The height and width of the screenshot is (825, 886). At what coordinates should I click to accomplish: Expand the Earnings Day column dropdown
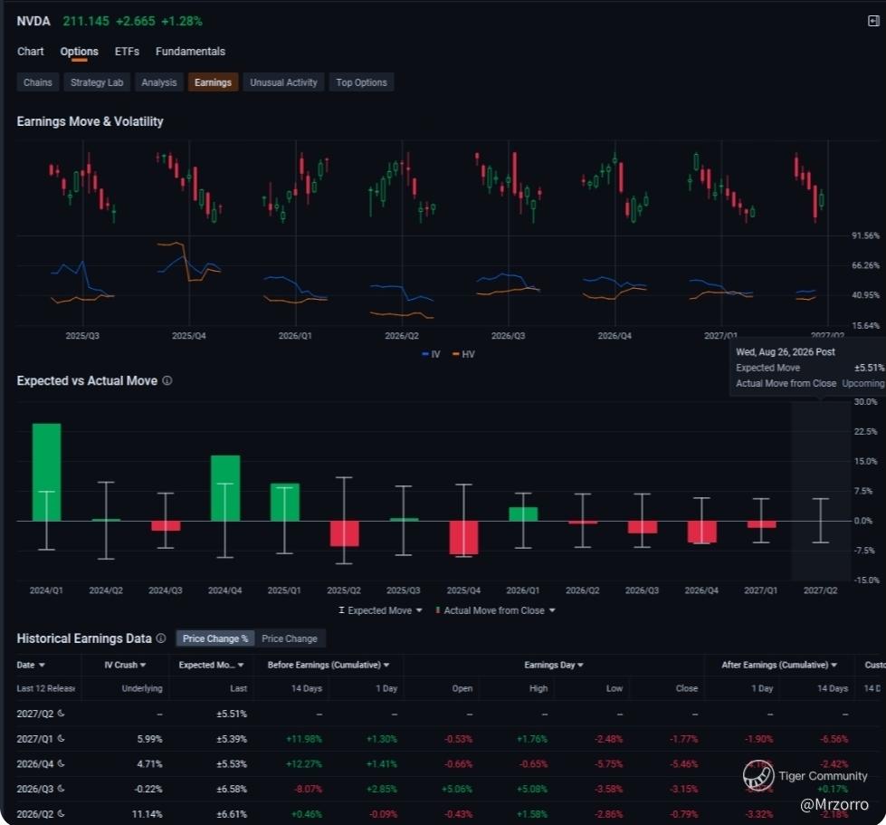coord(554,665)
